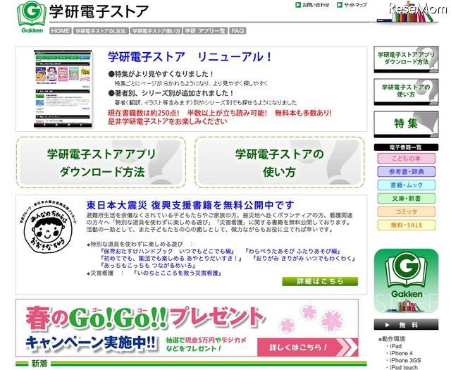Open large アプリ ダウンロード方法 banner
Viewport: 451px width, 370px height.
(101, 163)
